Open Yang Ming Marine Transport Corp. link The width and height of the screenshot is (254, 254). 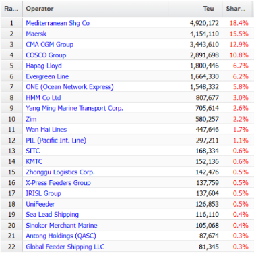click(x=75, y=108)
